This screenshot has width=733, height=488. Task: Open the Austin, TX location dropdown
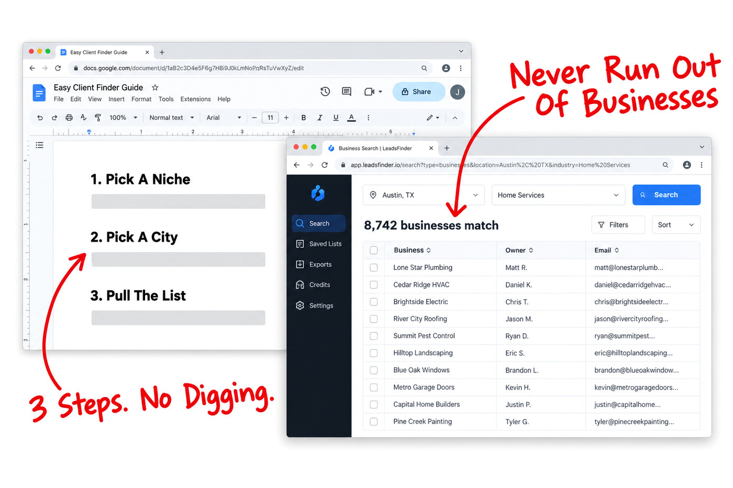tap(424, 195)
